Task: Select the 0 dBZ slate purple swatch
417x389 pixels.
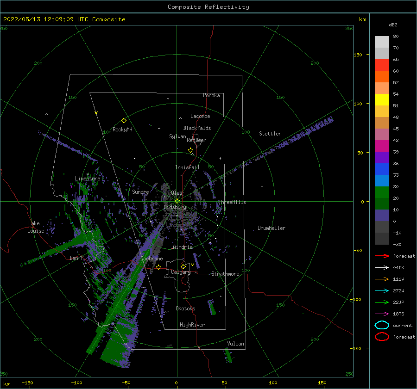Action: [382, 216]
